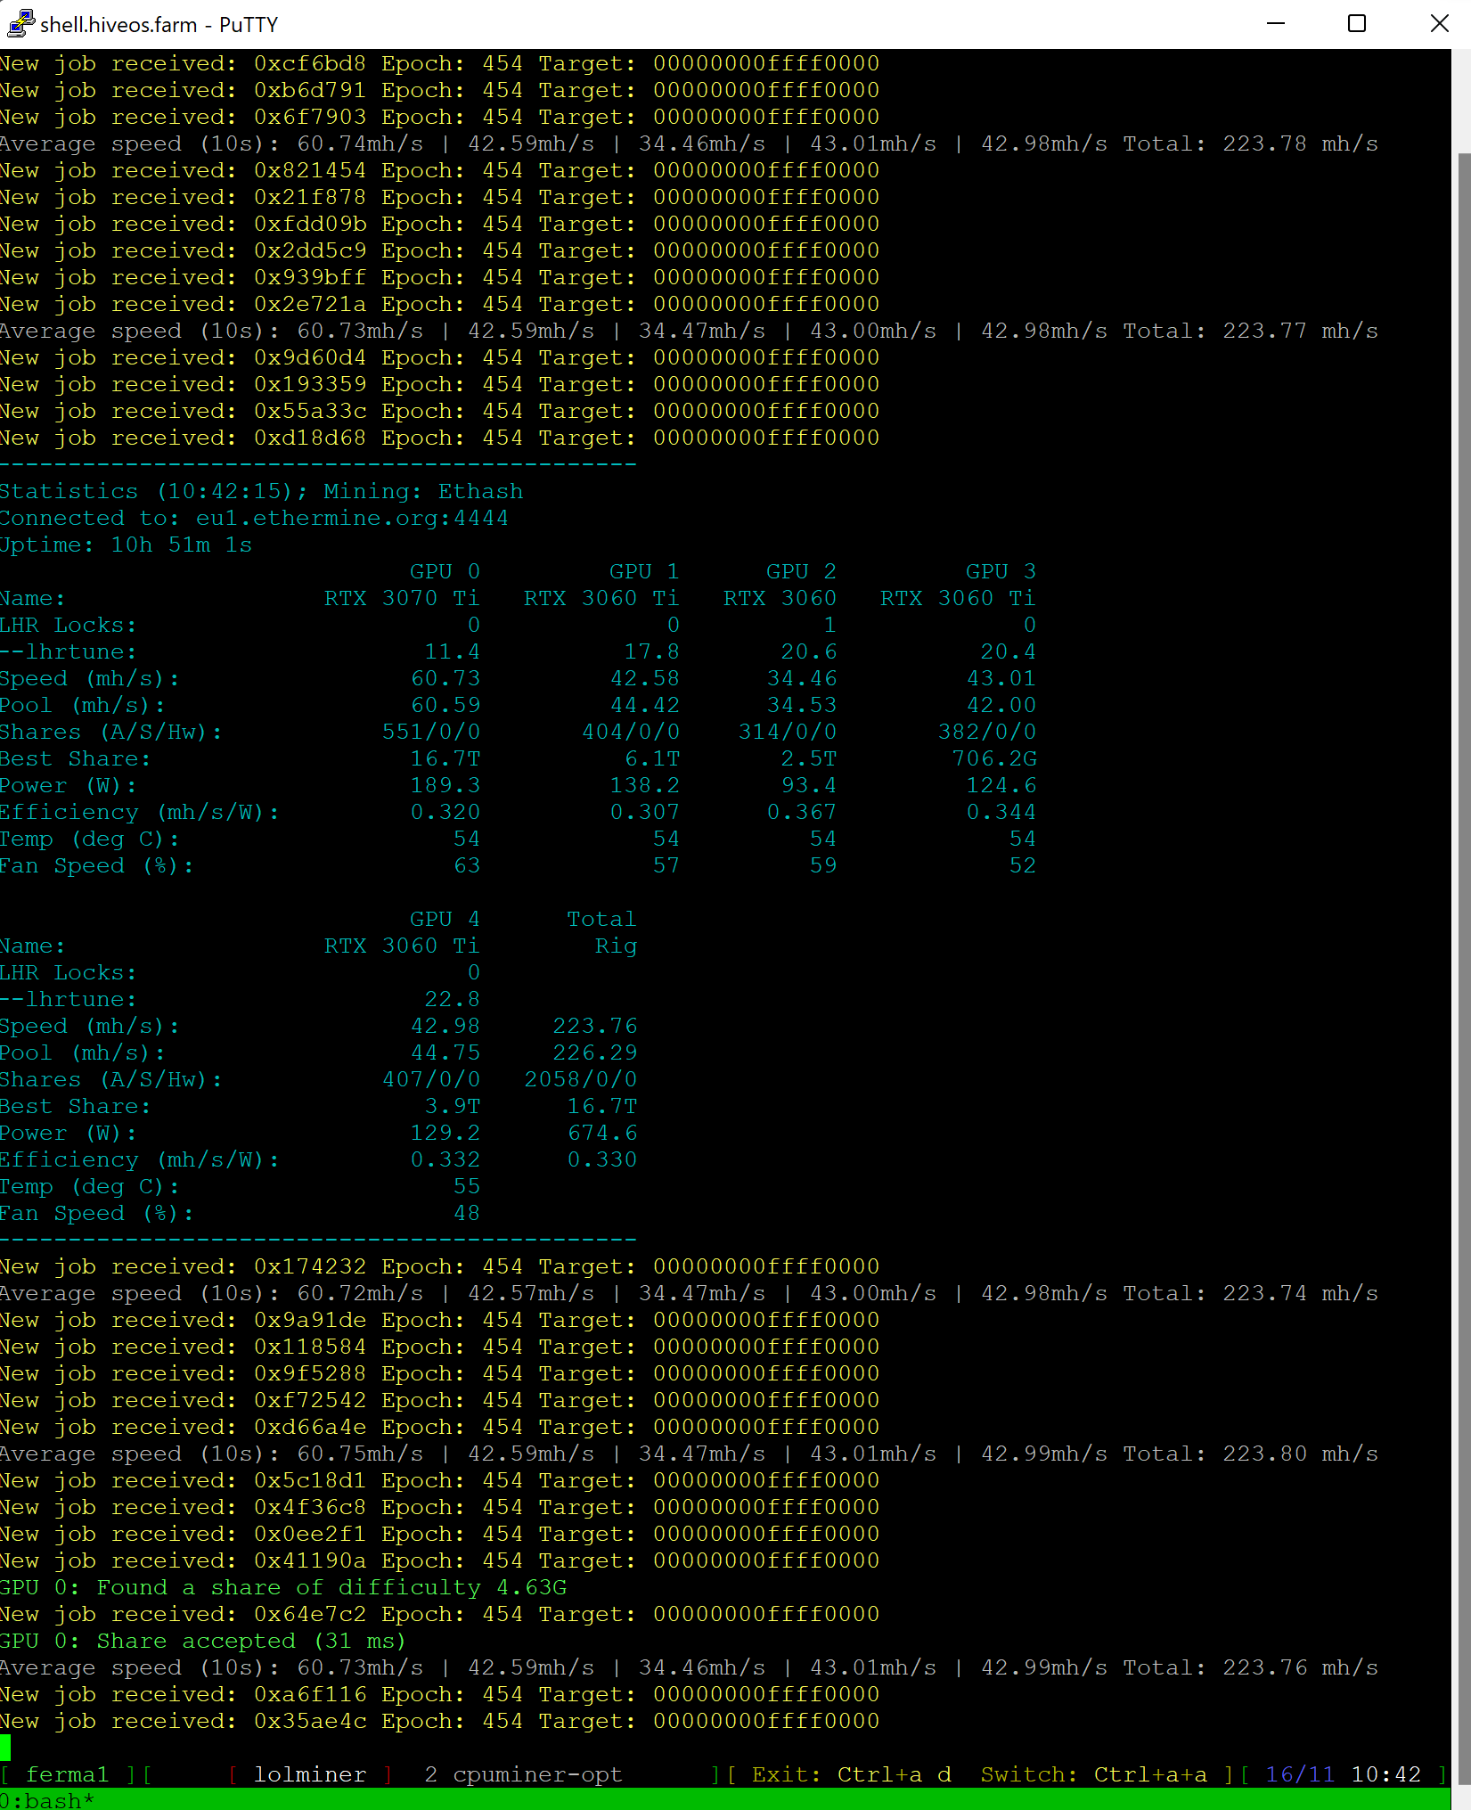The image size is (1471, 1810).
Task: Click job line with ID '0x174232'
Action: (x=439, y=1267)
